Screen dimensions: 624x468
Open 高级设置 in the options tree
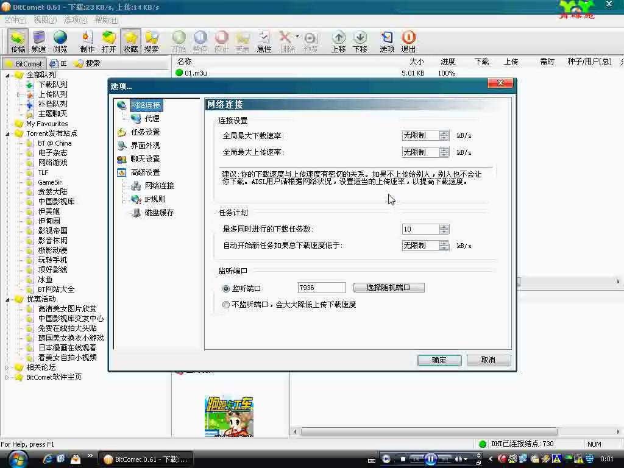point(145,172)
